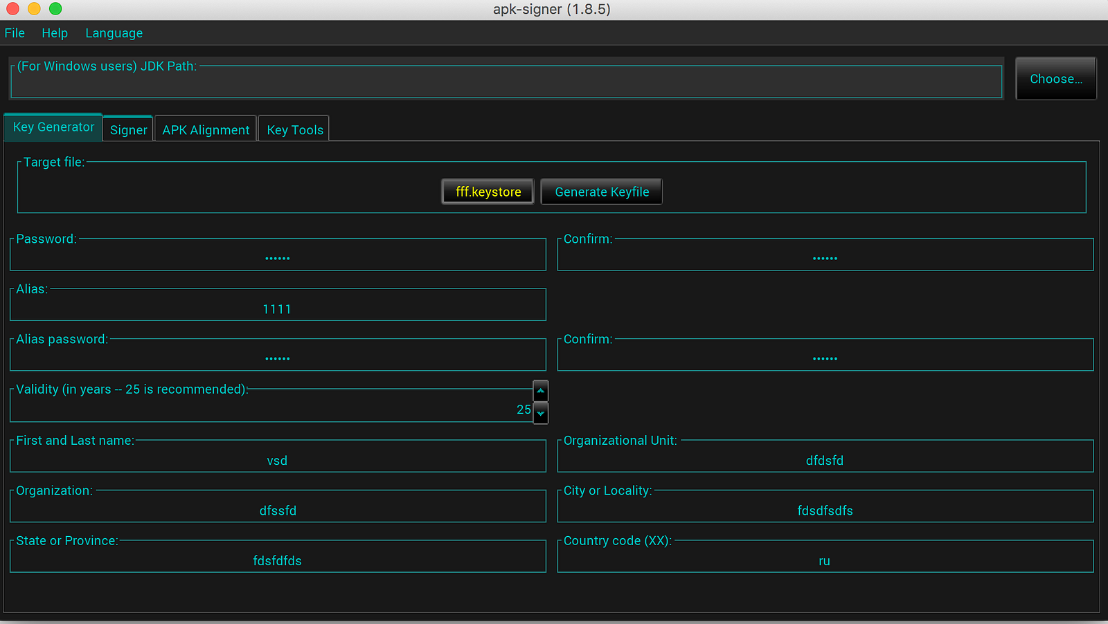Focus the JDK Path input field

506,83
